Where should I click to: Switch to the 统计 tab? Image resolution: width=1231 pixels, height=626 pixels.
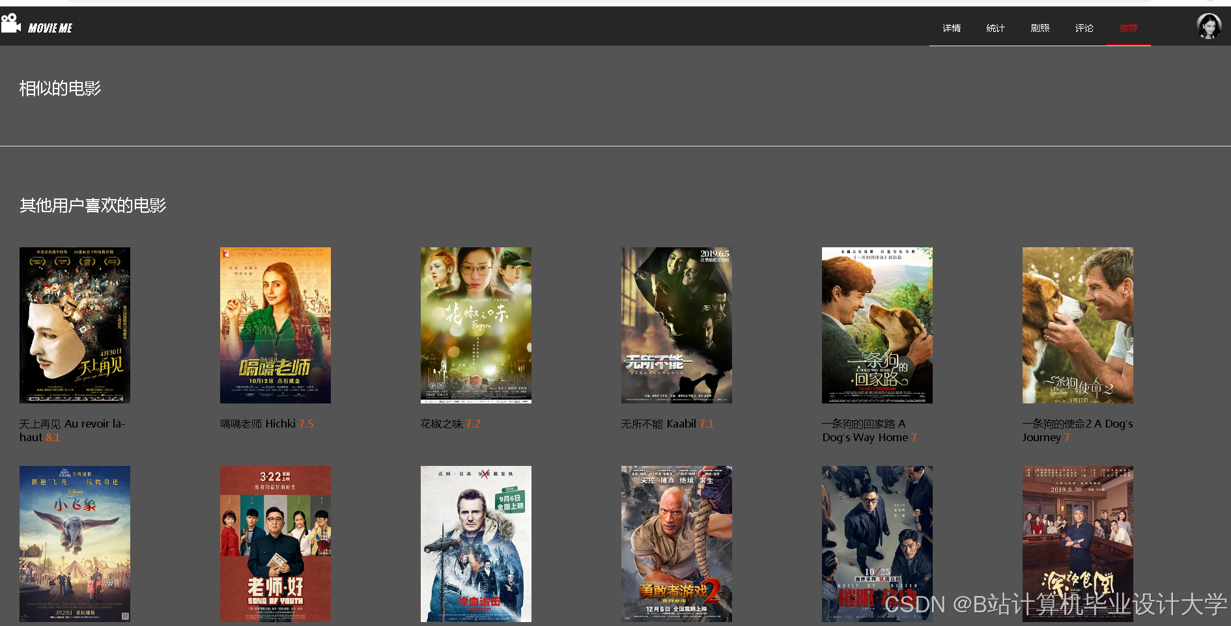[x=996, y=28]
